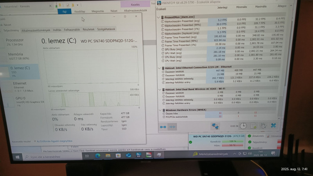This screenshot has width=313, height=176.
Task: Collapse the PresentMon [dwm.exe] sensor group
Action: [159, 17]
